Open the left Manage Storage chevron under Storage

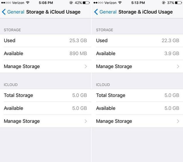[86, 67]
